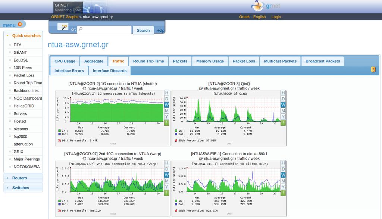Screen dimensions: 382x219
Task: Open the magic wand search wizard
Action: click(x=63, y=26)
